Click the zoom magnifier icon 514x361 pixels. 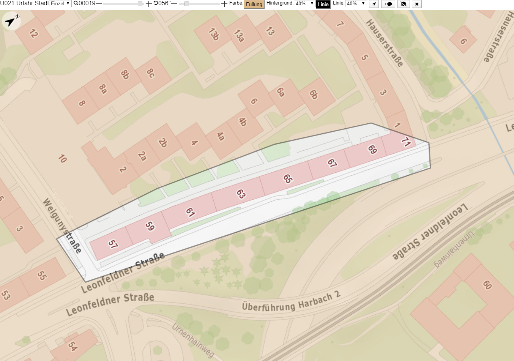coord(76,3)
